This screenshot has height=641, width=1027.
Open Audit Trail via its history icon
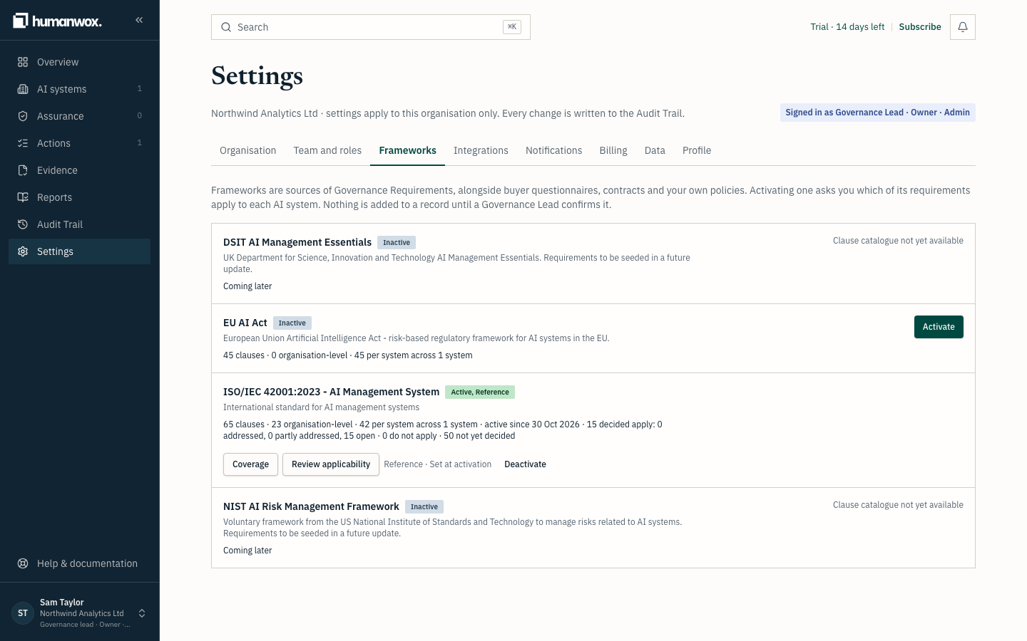pyautogui.click(x=23, y=224)
